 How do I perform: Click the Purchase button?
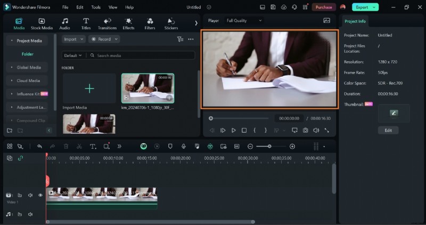click(324, 7)
